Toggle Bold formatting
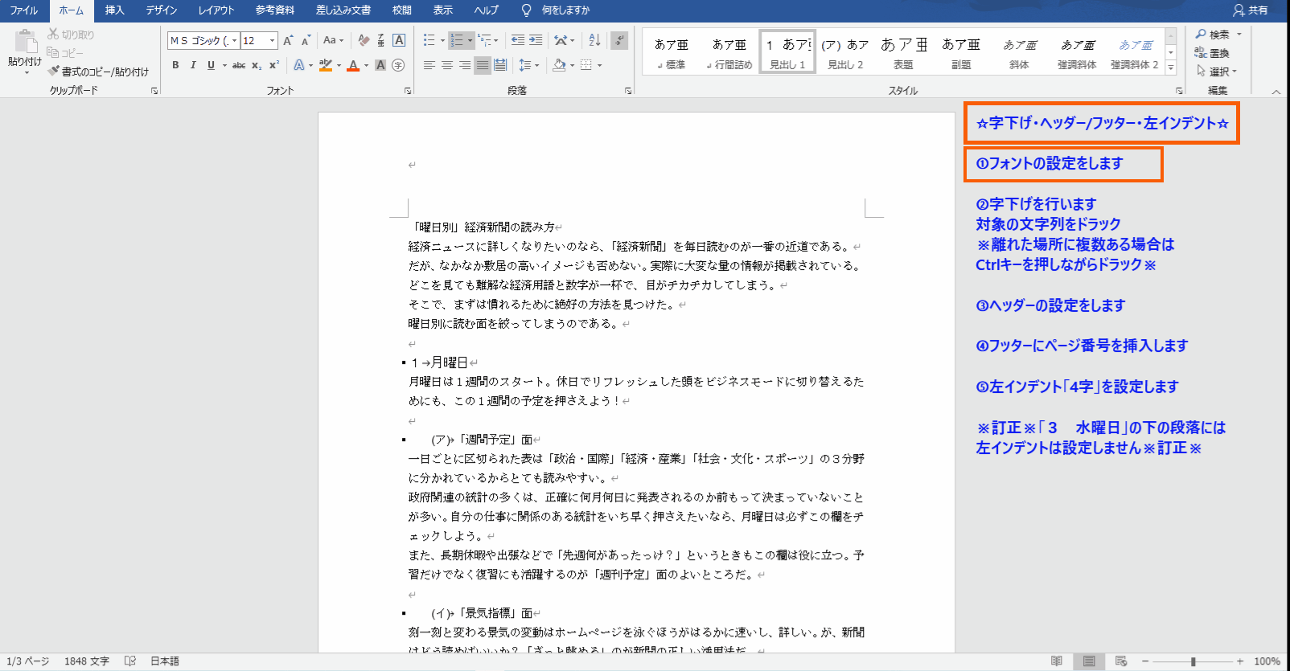 175,65
